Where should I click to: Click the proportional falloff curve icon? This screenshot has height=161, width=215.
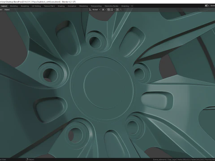pos(121,10)
